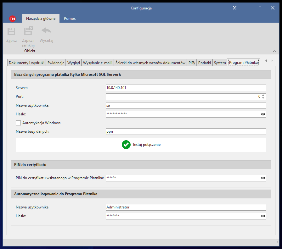Click the focus mode icon in title bar
The height and width of the screenshot is (249, 282).
[234, 8]
